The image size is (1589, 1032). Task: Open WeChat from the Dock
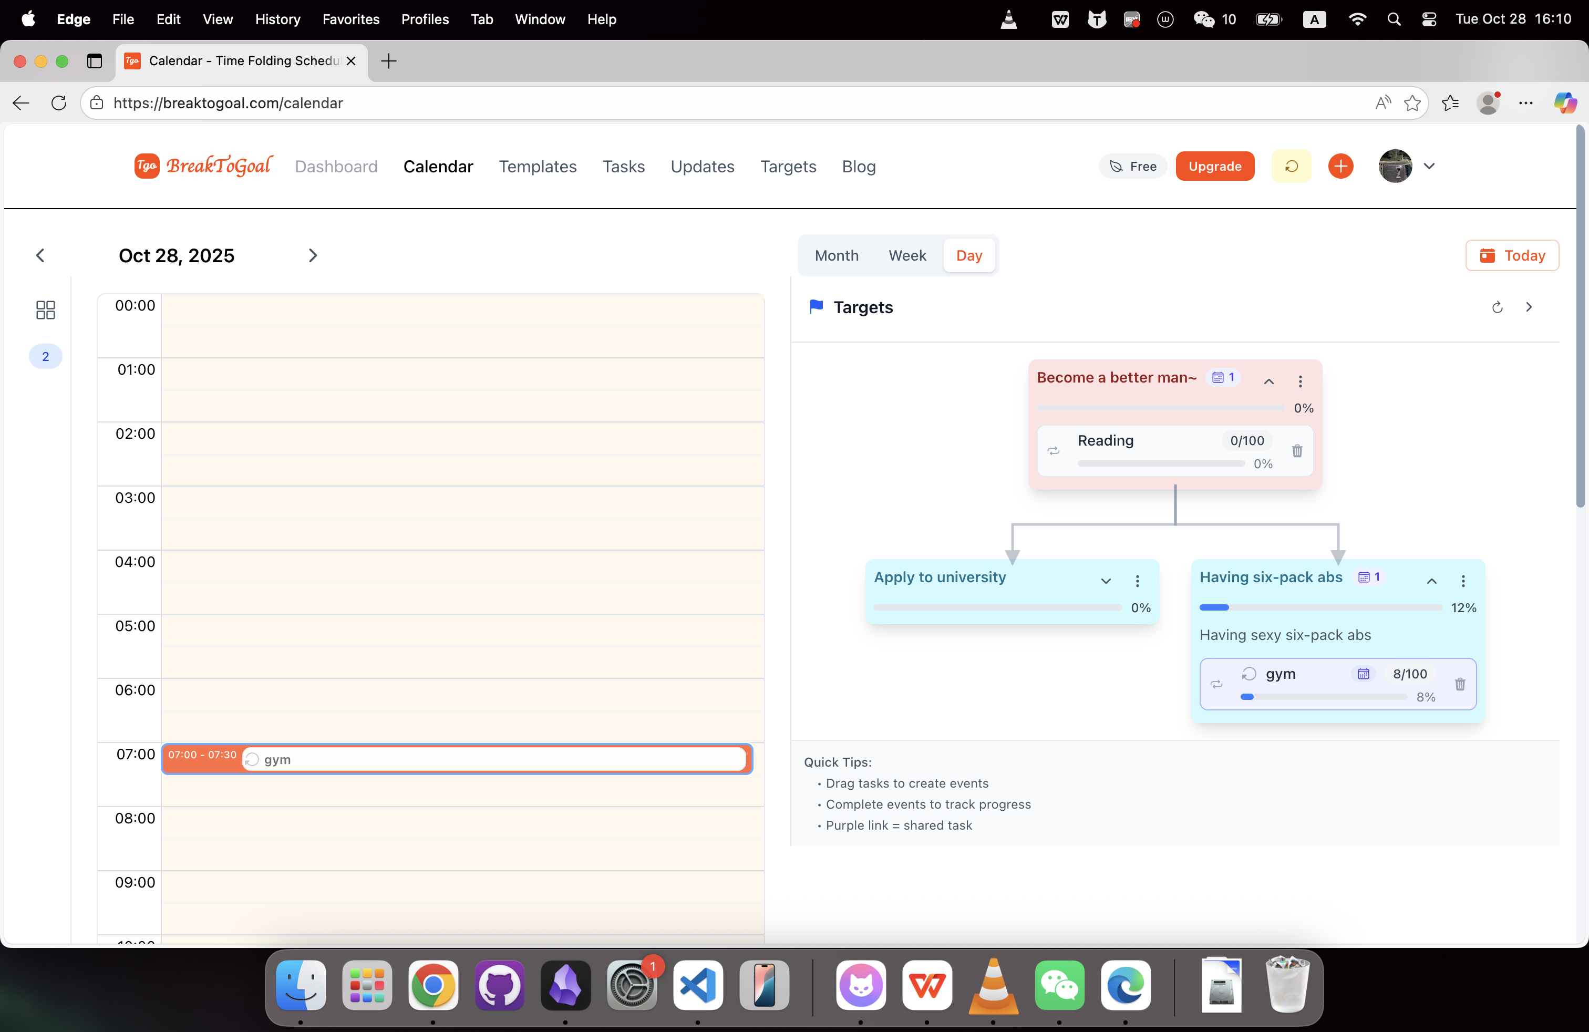pos(1059,985)
